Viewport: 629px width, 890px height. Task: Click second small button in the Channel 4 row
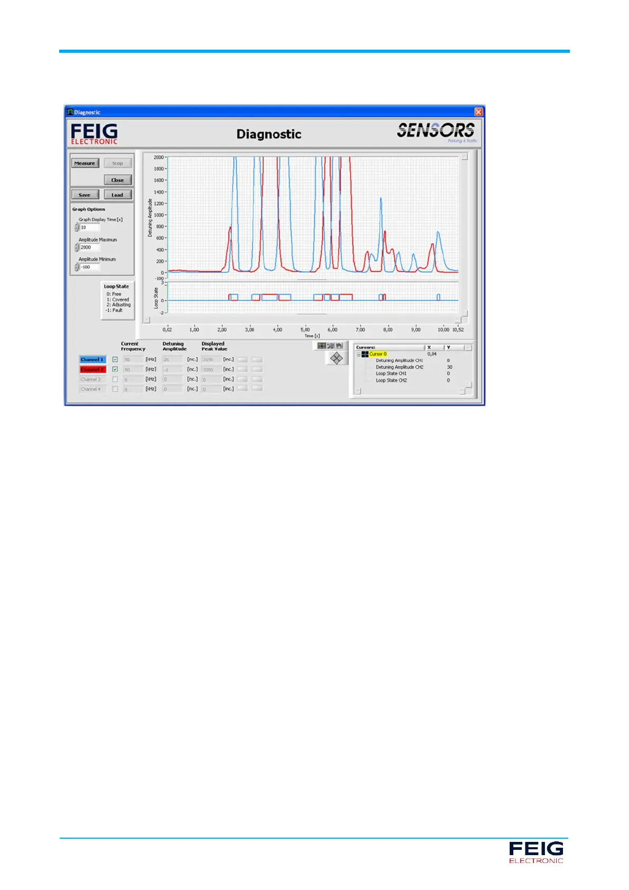[257, 388]
